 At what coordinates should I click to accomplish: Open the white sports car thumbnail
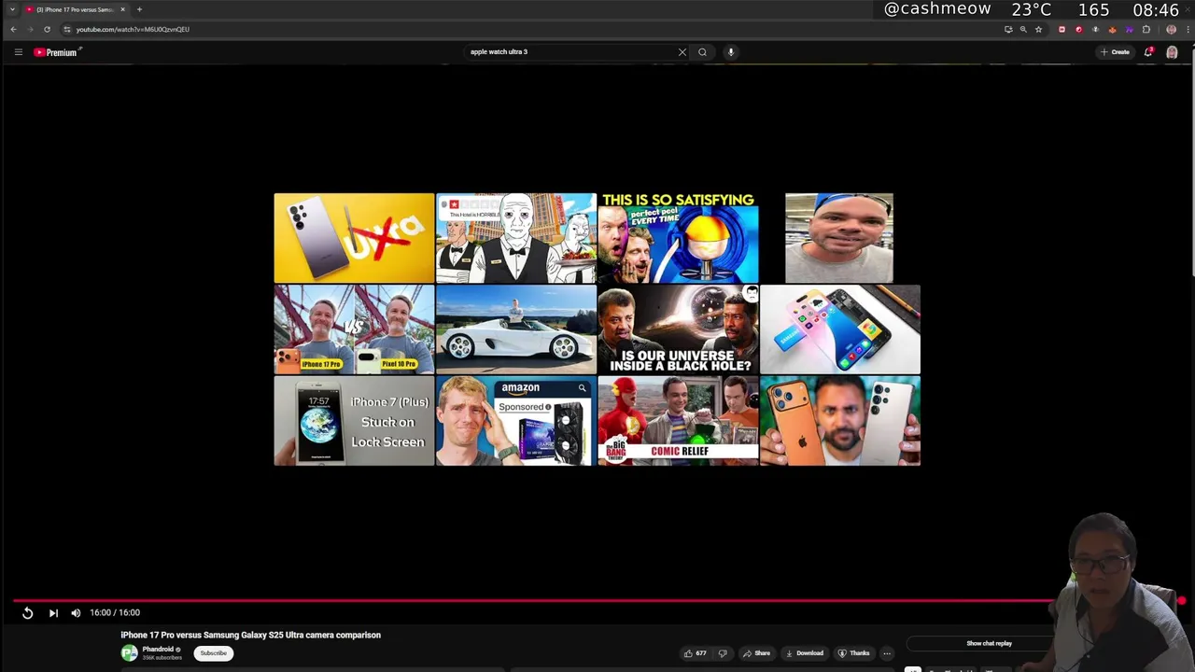516,329
